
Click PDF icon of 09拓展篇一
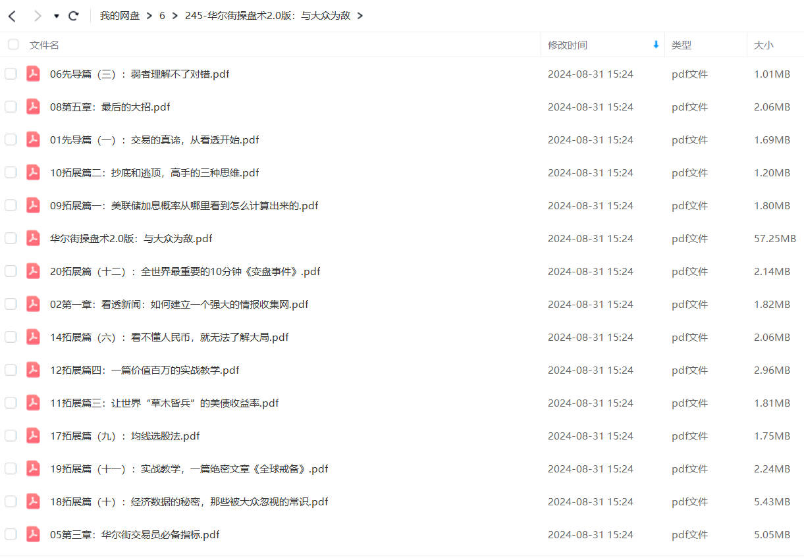(33, 205)
